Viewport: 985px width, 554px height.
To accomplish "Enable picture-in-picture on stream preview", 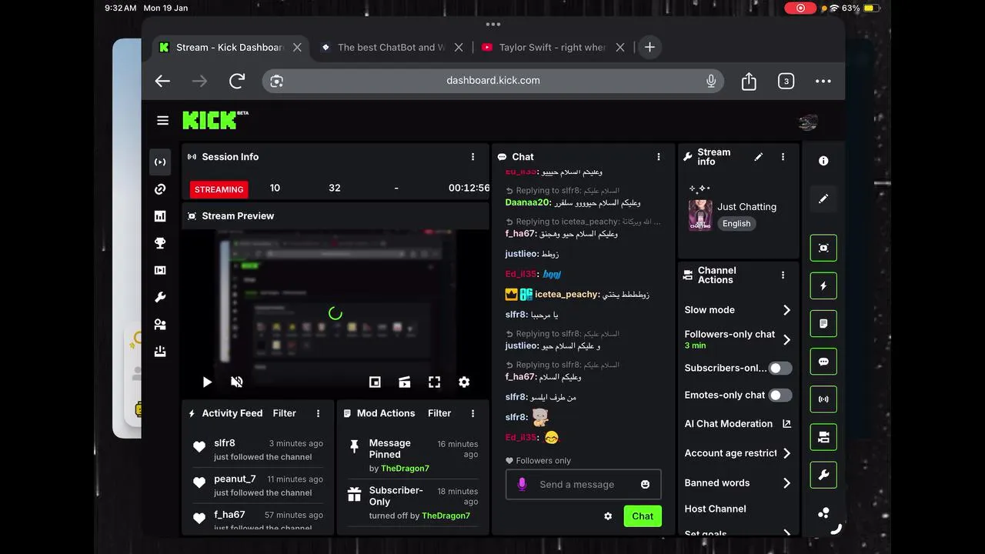I will [375, 382].
